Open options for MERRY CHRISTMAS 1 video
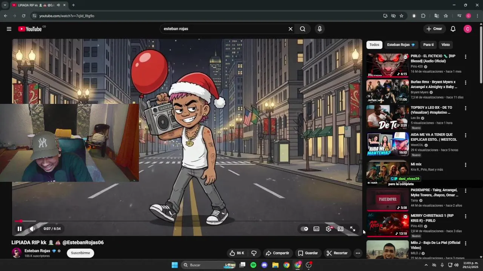 465,216
